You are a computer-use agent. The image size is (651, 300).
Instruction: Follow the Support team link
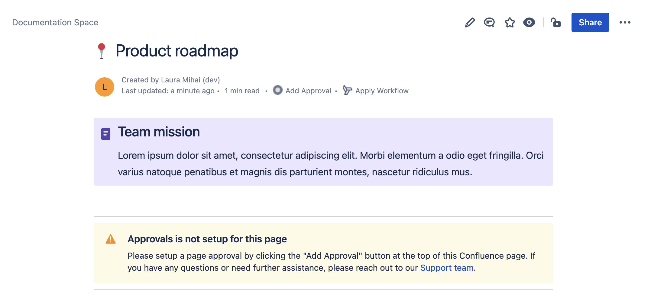pyautogui.click(x=447, y=268)
